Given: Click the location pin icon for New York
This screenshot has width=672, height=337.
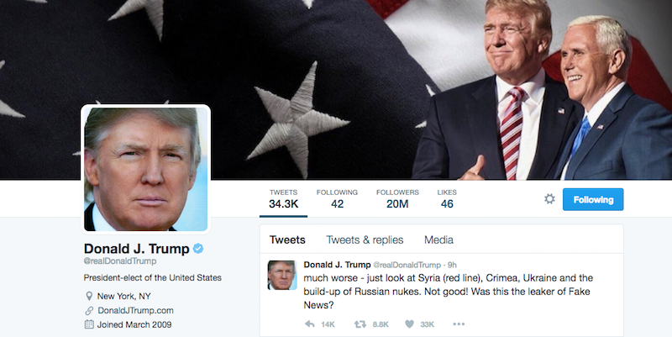Looking at the screenshot, I should pos(89,296).
